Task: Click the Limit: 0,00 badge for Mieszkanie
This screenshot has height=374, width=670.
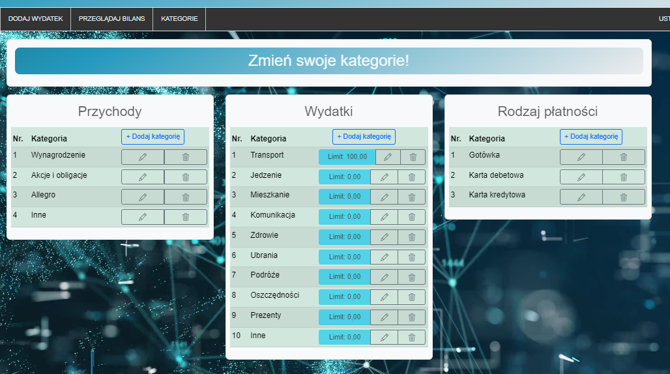Action: point(344,197)
